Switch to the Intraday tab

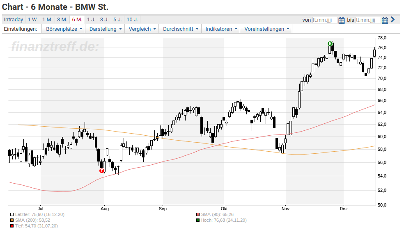(14, 20)
